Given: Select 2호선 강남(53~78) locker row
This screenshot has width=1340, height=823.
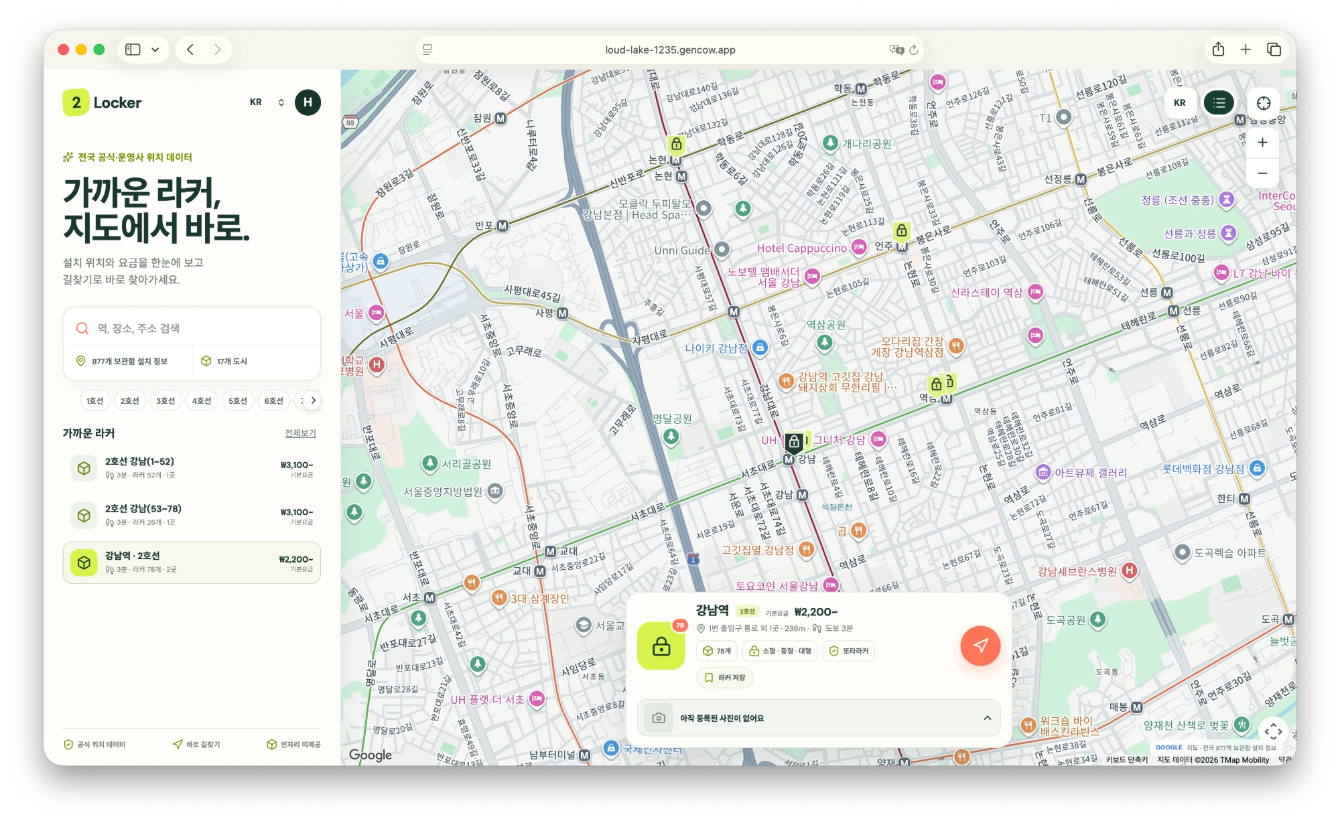Looking at the screenshot, I should pos(192,515).
